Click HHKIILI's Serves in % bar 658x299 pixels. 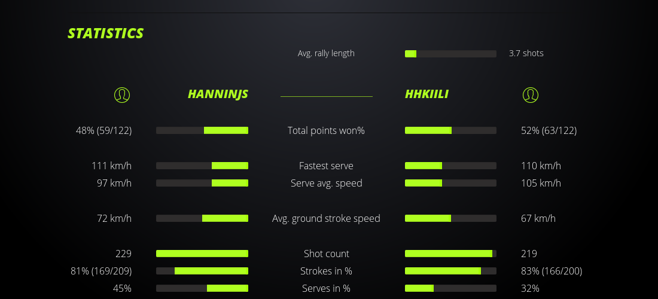point(450,288)
